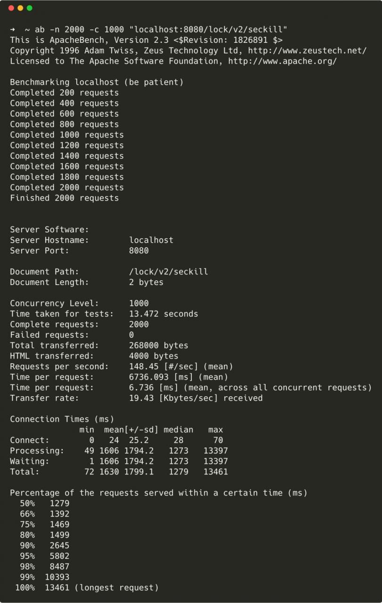This screenshot has height=603, width=382.
Task: Click the 'Time taken for tests' value
Action: [x=163, y=314]
